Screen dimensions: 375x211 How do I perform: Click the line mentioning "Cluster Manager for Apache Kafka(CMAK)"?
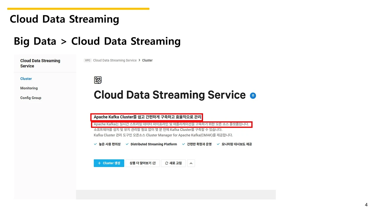click(x=163, y=135)
